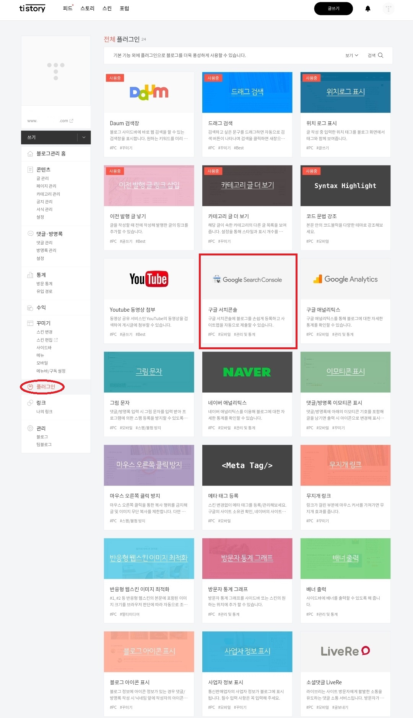Open the 이전 발행 글 링크 삽입 plugin card
Viewport: 413px width, 718px height.
pos(149,208)
